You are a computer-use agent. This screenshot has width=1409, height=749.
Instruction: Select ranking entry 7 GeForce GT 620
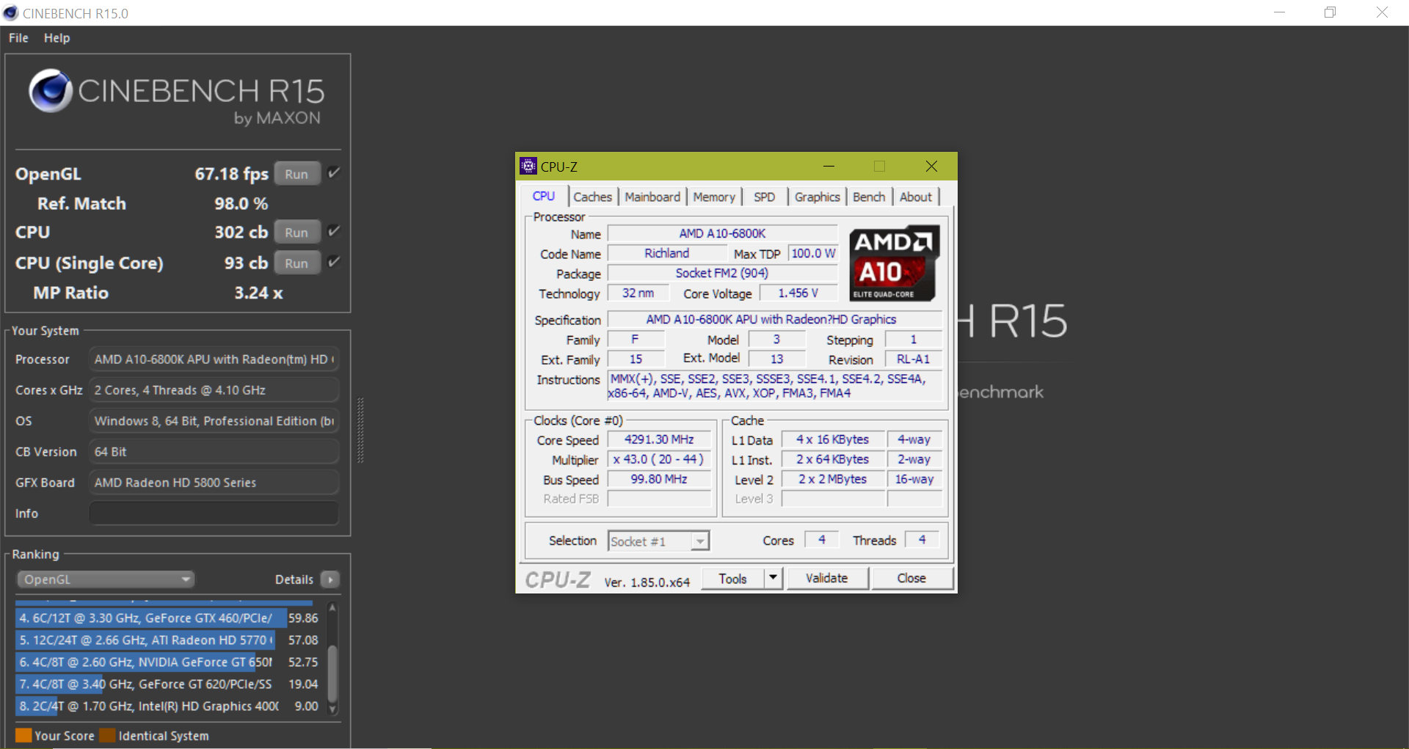168,684
